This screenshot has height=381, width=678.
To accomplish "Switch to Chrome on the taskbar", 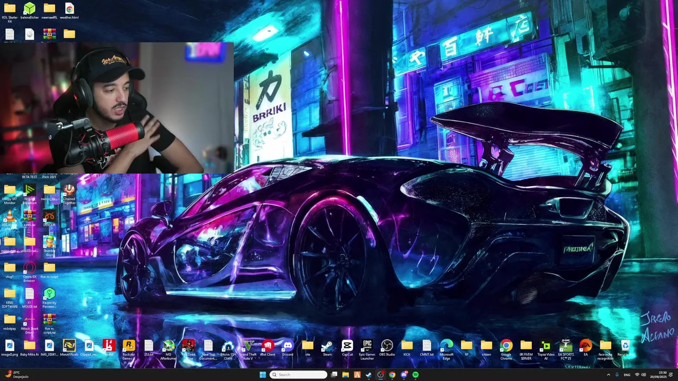I will point(392,375).
